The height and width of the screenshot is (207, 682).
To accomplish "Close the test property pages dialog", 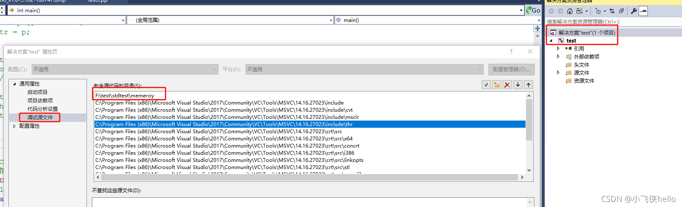I will coord(530,51).
